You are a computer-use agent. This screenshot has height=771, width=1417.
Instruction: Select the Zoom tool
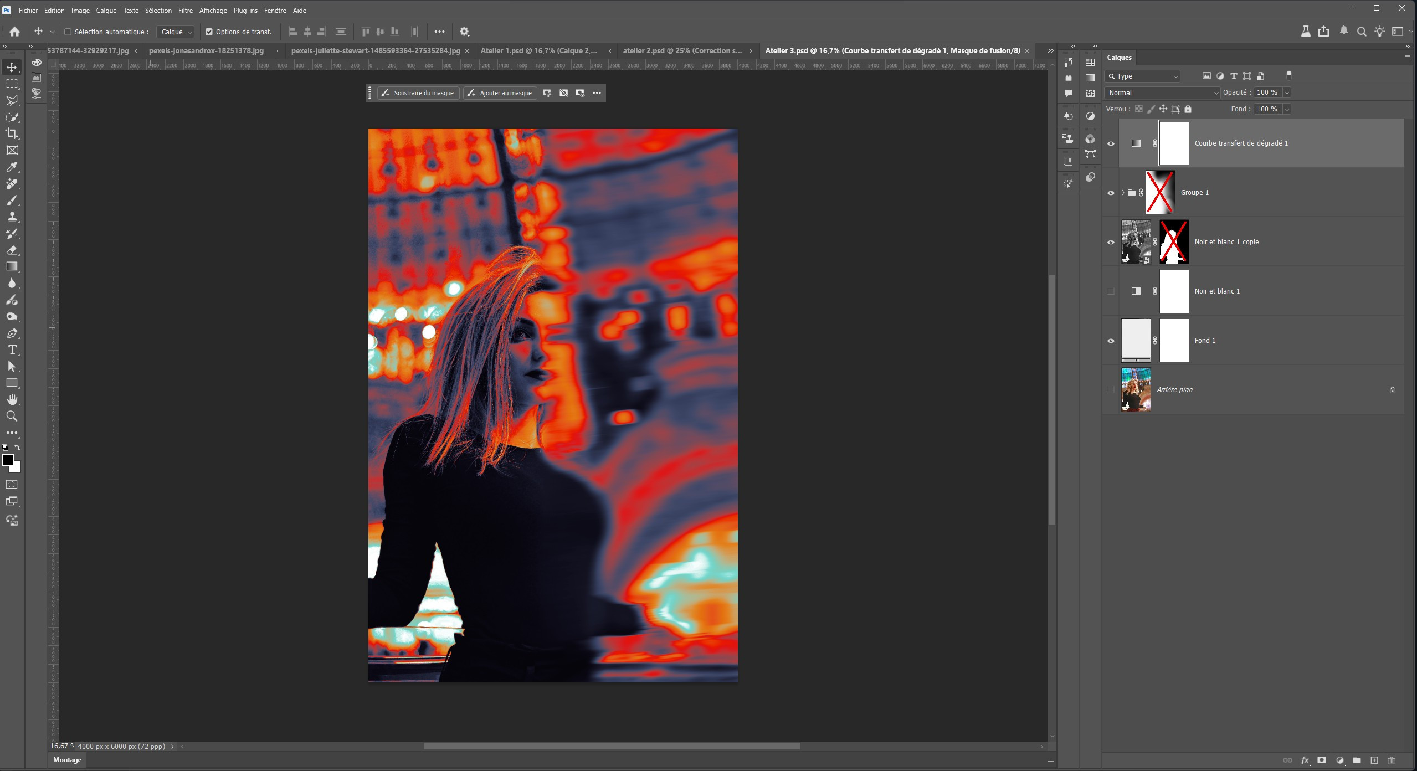click(12, 416)
